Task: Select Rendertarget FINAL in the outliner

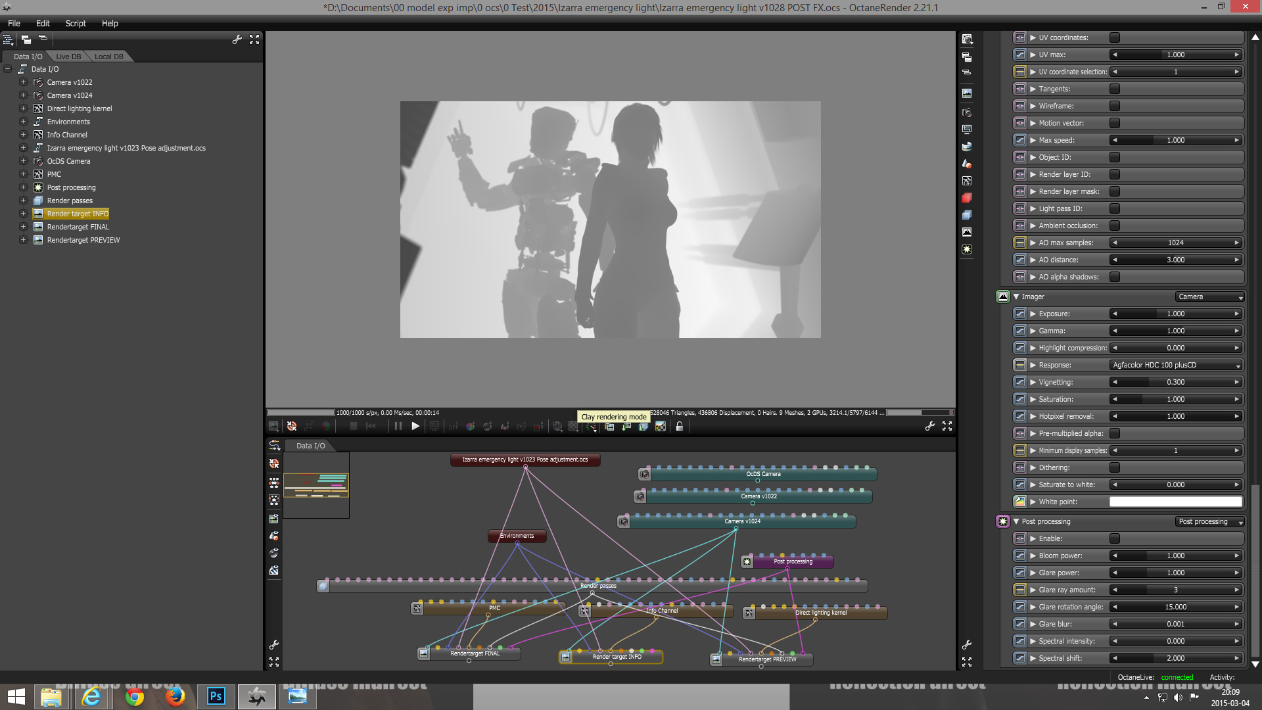Action: pos(78,227)
